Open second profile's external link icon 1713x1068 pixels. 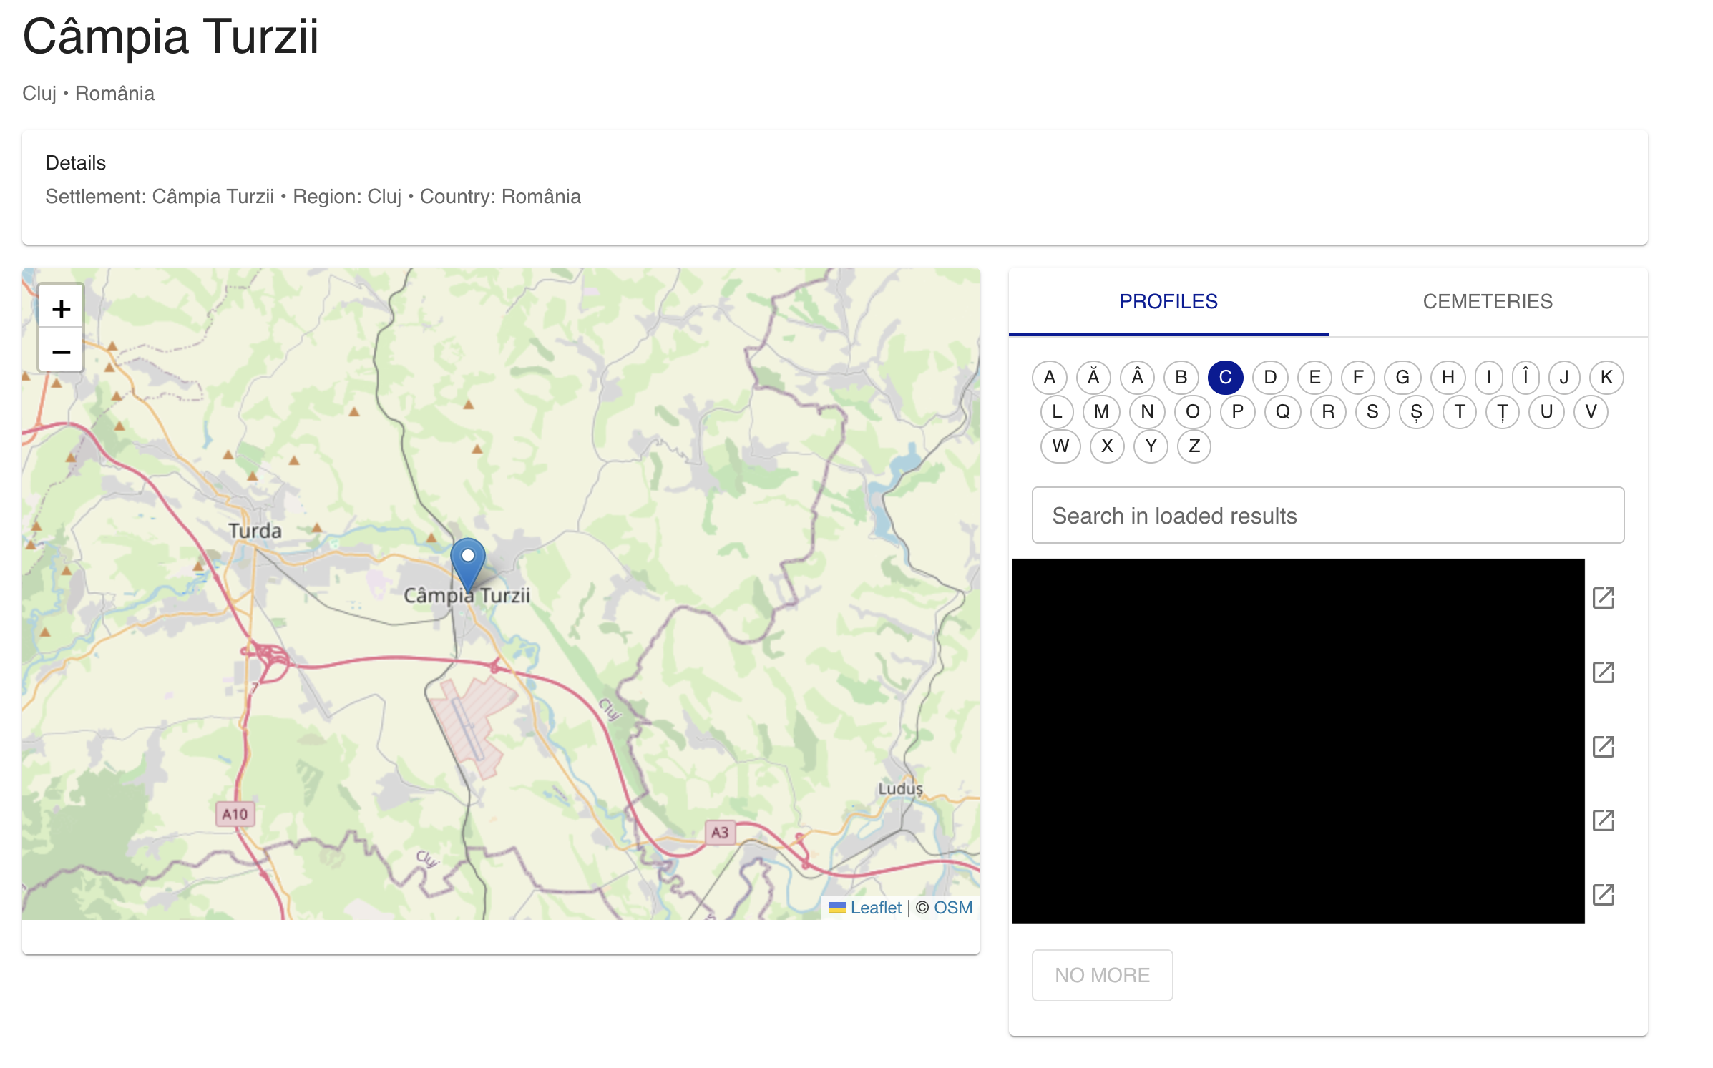[1603, 672]
